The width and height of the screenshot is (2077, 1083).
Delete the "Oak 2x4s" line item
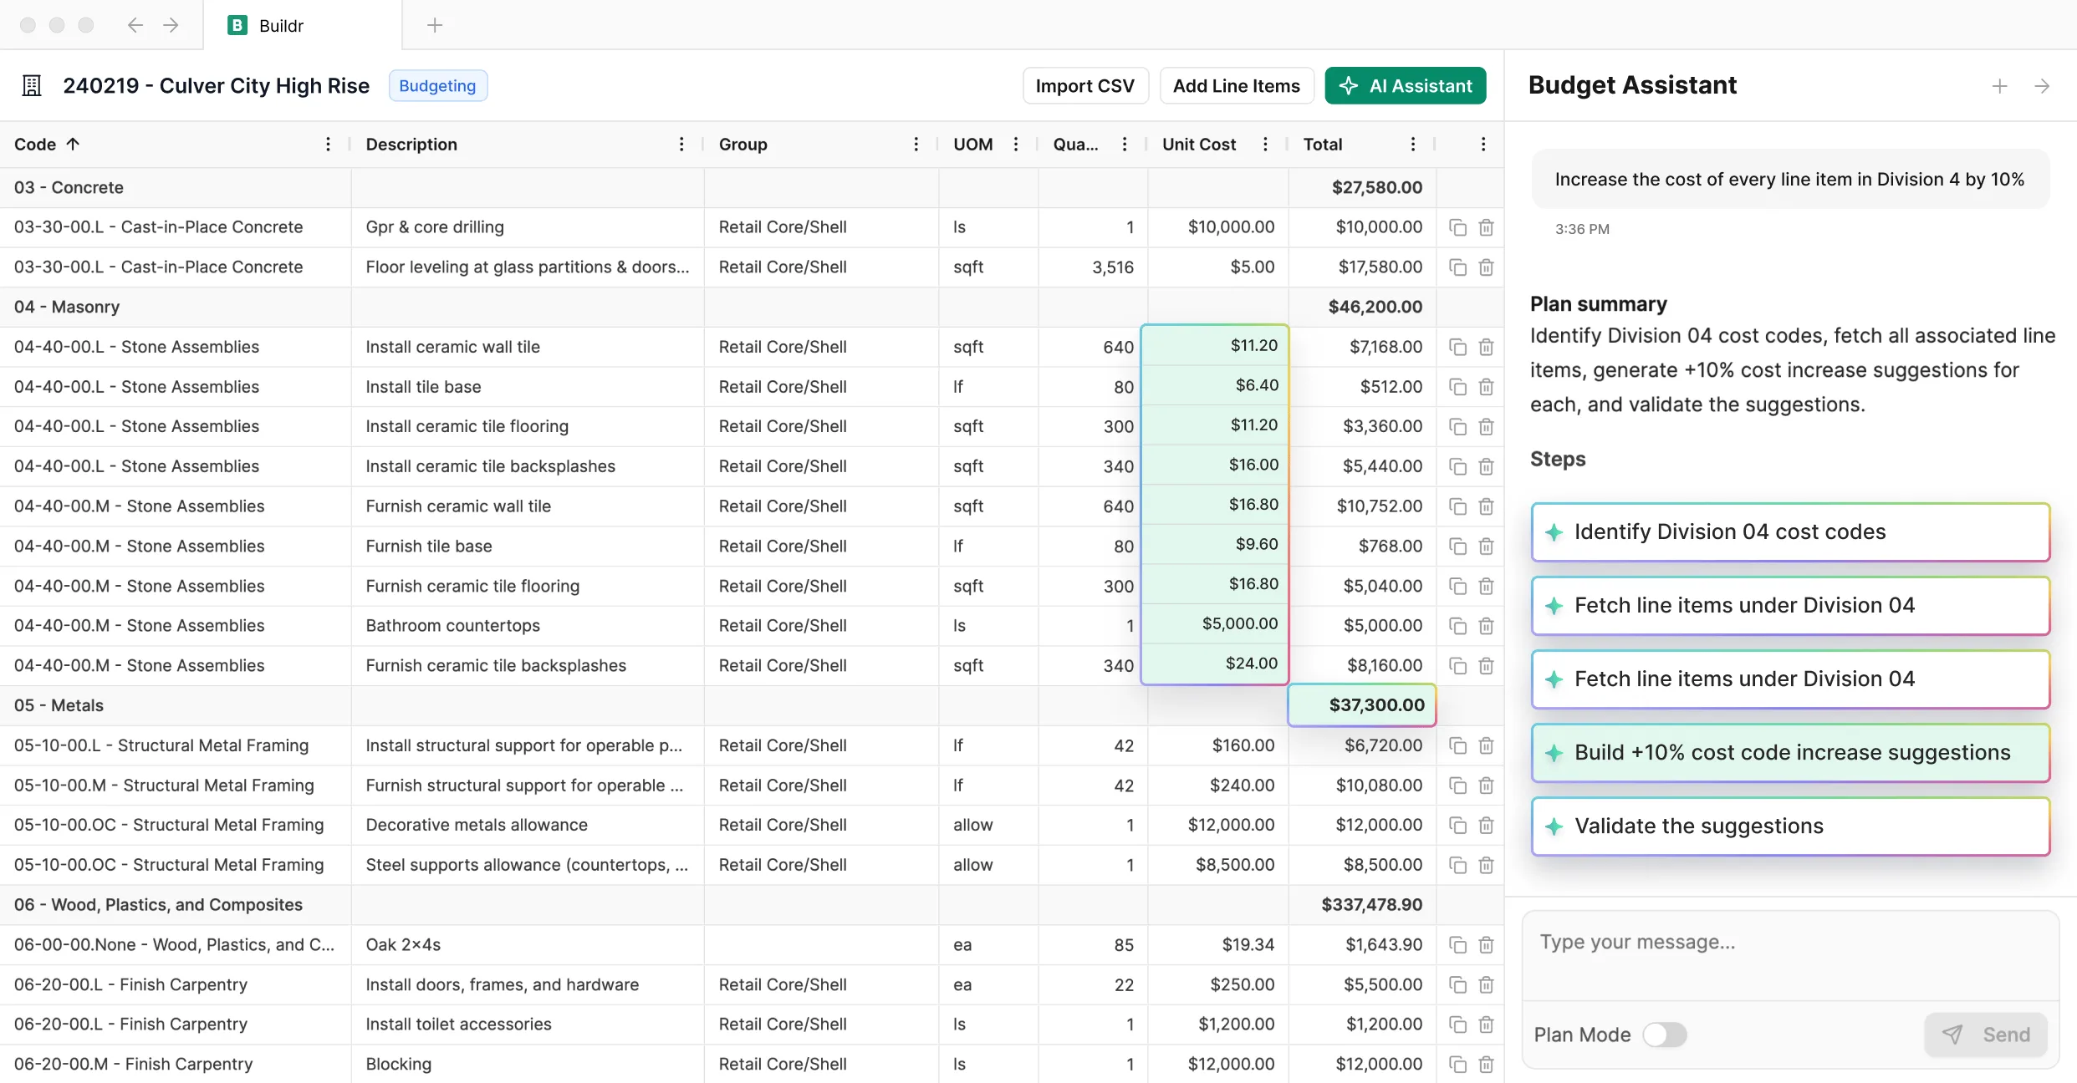click(x=1487, y=944)
